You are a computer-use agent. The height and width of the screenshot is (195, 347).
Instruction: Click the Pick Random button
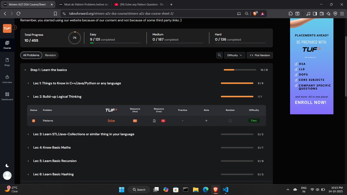pos(260,55)
